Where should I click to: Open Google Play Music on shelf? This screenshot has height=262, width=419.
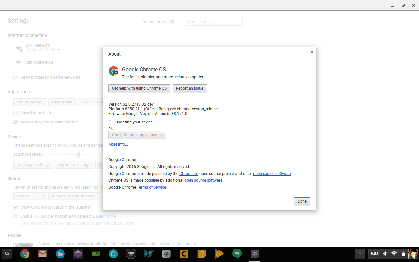219,254
